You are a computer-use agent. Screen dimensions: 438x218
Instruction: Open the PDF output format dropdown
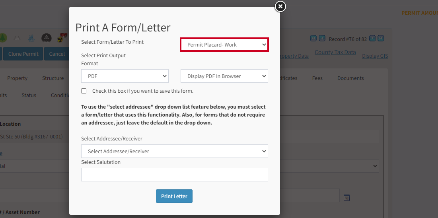tap(125, 76)
